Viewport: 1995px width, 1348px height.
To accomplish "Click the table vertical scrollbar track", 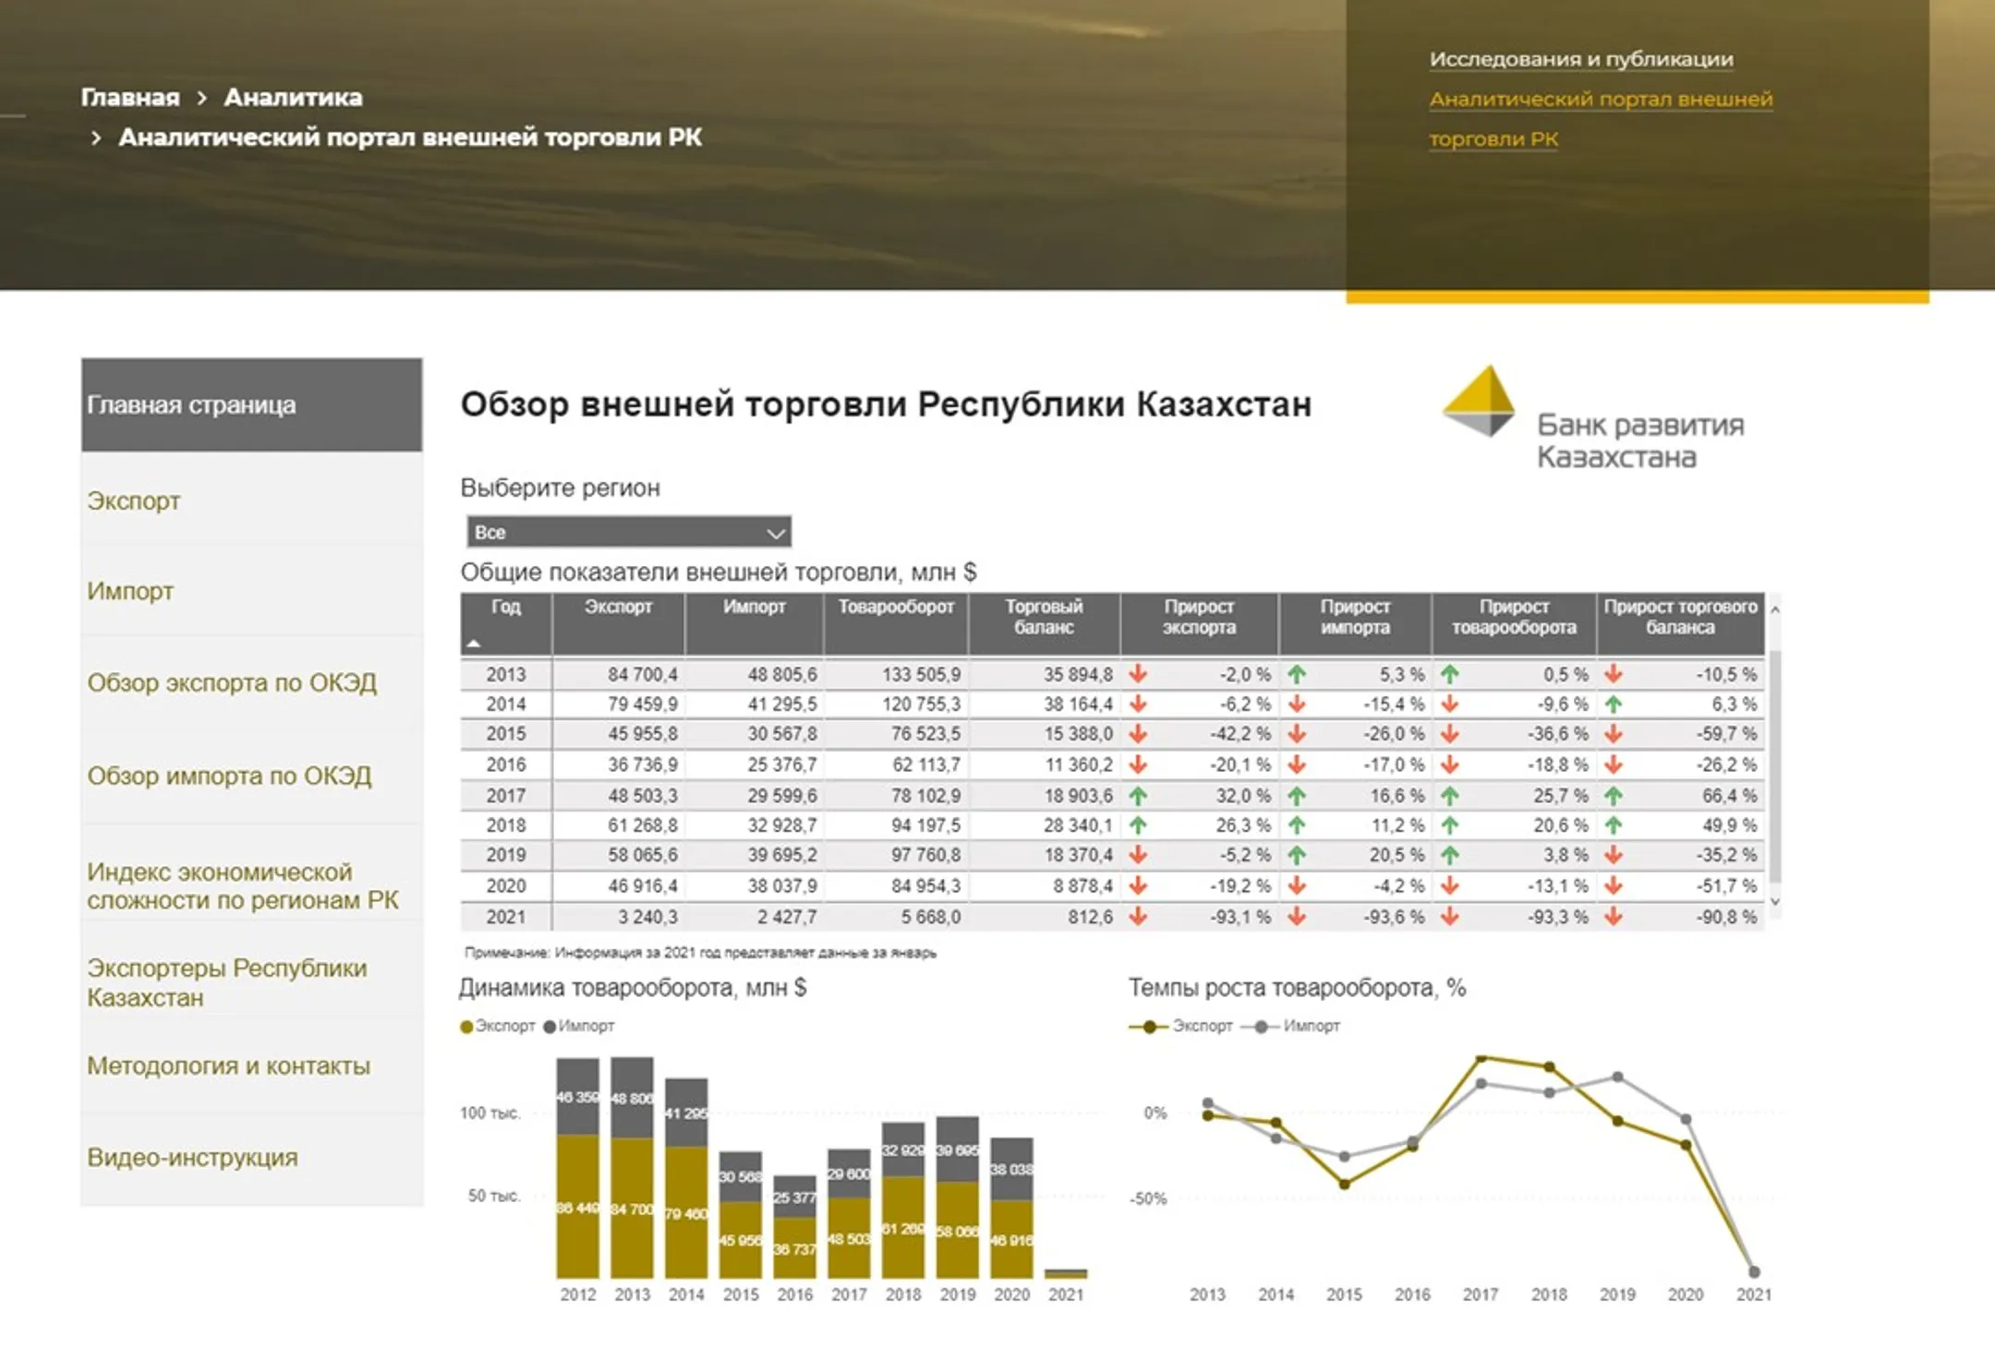I will tap(1774, 766).
